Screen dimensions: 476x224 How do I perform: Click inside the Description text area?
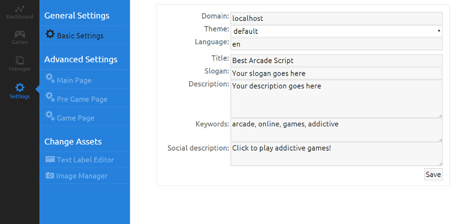pyautogui.click(x=336, y=99)
